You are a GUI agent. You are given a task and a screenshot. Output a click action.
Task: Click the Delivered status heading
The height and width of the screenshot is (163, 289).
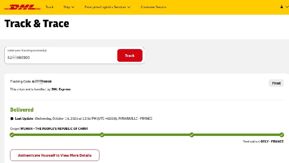click(x=22, y=110)
